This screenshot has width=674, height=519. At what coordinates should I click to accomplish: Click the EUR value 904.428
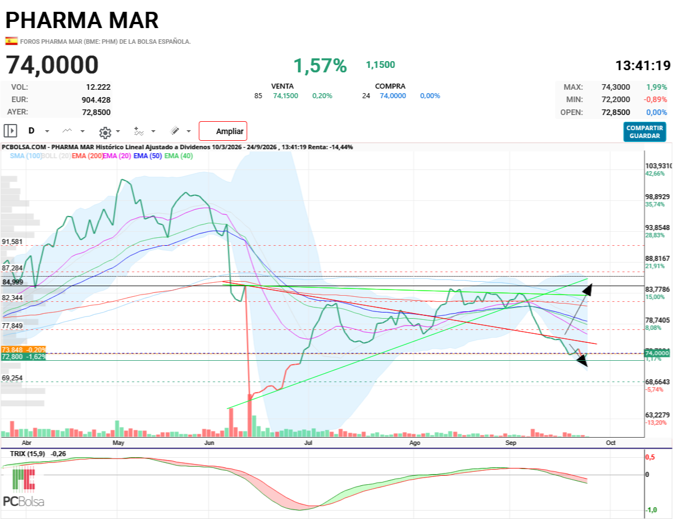pos(96,99)
